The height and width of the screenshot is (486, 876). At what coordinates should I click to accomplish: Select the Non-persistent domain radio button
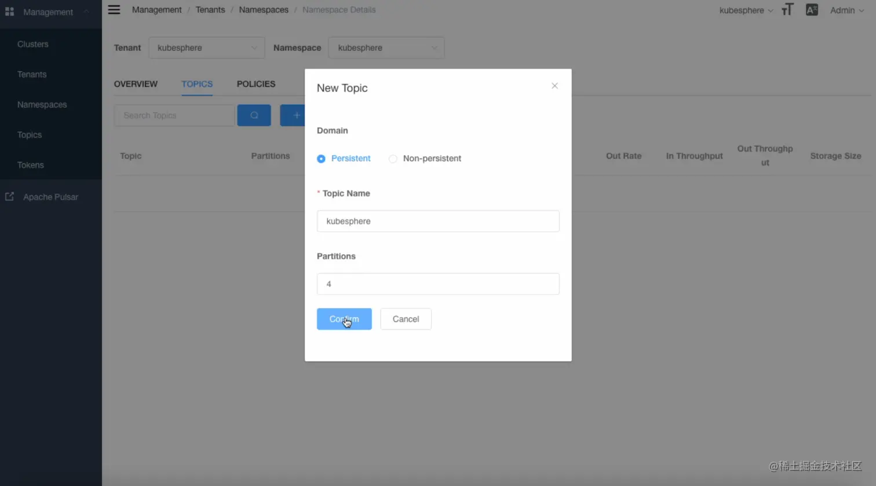[x=393, y=159]
